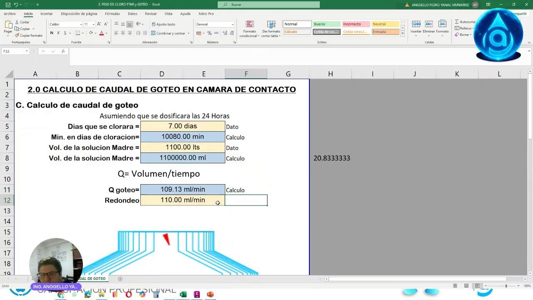The height and width of the screenshot is (300, 533).
Task: Switch to the Insertar tab
Action: (47, 14)
